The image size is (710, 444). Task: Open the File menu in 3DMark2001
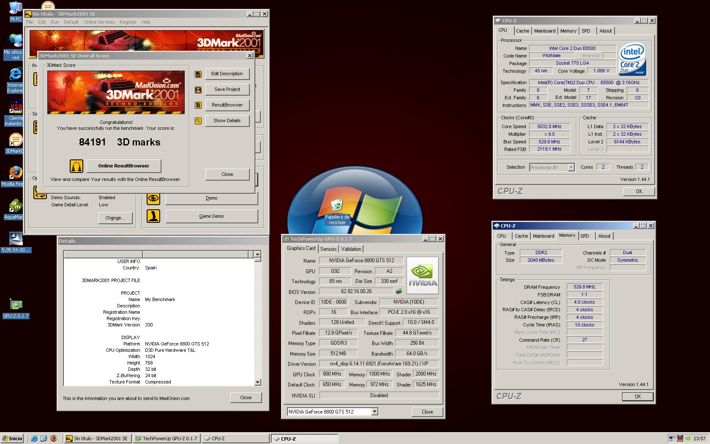pyautogui.click(x=30, y=22)
